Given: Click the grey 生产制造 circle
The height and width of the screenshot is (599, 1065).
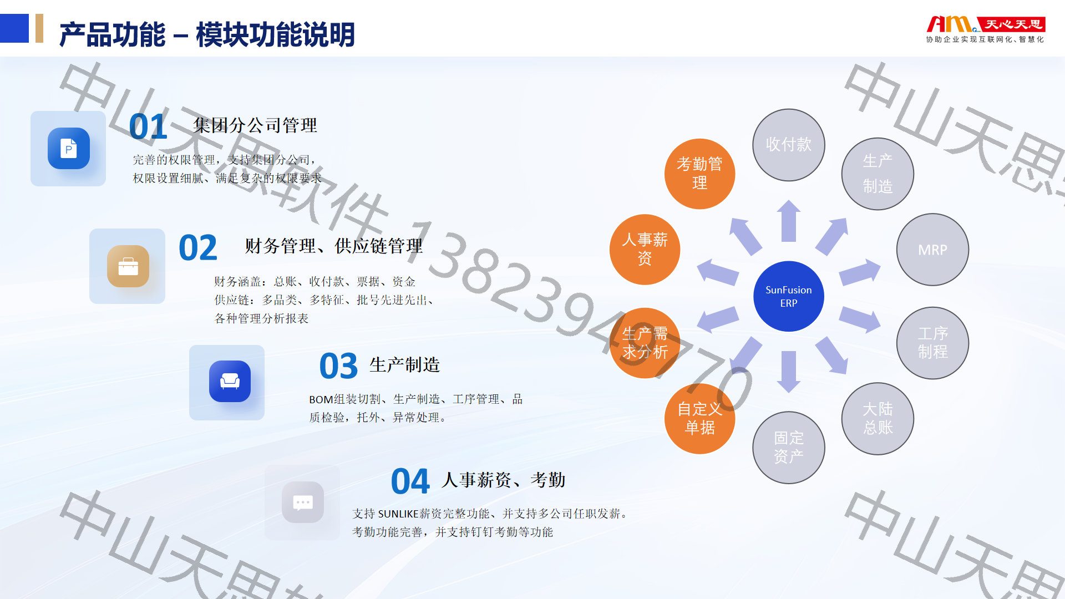Looking at the screenshot, I should coord(878,174).
